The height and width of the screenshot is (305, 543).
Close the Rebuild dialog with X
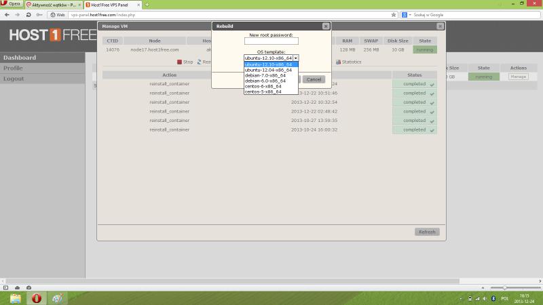tap(326, 26)
